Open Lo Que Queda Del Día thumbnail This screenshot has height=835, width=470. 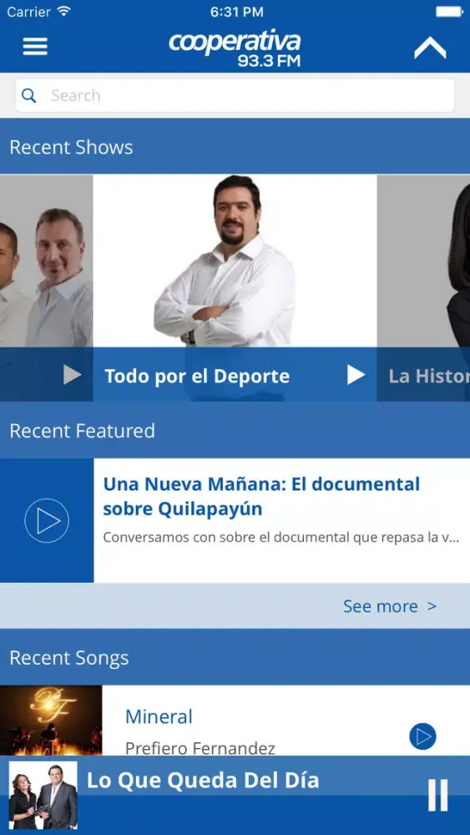tap(43, 795)
